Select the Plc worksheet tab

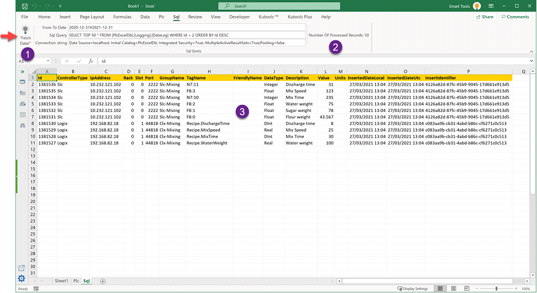click(x=76, y=281)
